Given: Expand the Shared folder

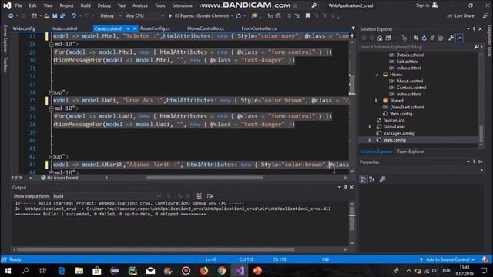Looking at the screenshot, I should click(x=377, y=101).
